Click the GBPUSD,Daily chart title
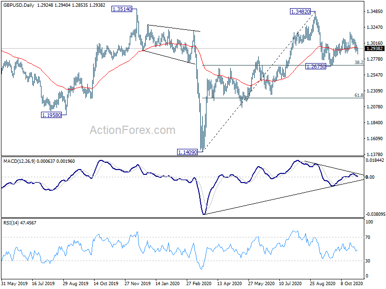The height and width of the screenshot is (289, 386). pyautogui.click(x=19, y=5)
